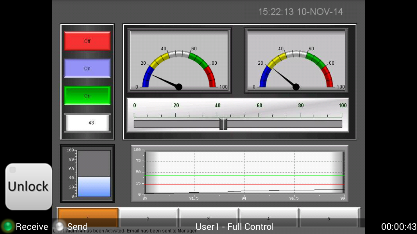Go to page 3 tab
Screen dimensions: 417x234
(208, 218)
